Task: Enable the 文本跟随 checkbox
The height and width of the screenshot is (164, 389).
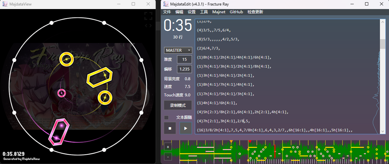Action: click(x=166, y=117)
